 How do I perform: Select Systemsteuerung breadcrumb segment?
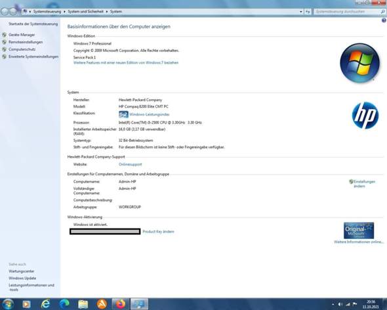[x=47, y=12]
